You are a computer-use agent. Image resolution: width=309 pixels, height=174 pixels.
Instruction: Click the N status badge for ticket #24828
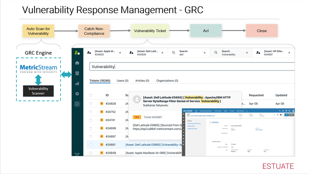[x=102, y=103]
